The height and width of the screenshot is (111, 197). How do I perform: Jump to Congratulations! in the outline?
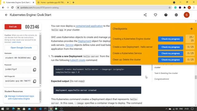[162, 79]
